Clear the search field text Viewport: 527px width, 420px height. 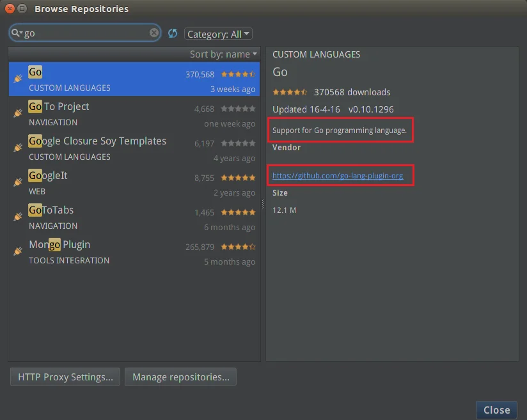coord(154,33)
